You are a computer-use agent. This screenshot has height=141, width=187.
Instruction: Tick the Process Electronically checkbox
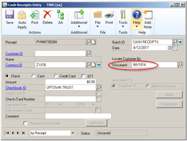pos(25,123)
